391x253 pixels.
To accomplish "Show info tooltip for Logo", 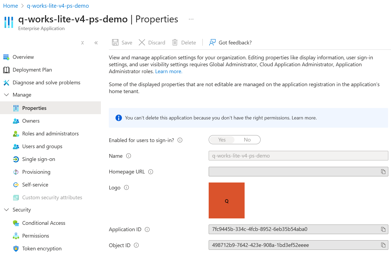I will coord(126,188).
